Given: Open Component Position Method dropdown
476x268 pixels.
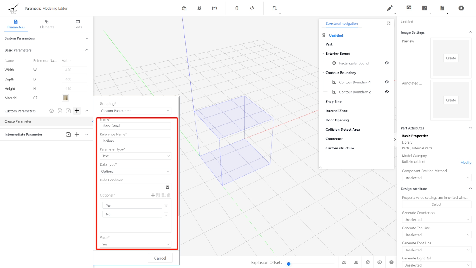Looking at the screenshot, I should (436, 178).
